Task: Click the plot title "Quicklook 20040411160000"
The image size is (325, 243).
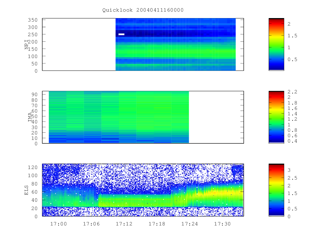Action: click(143, 10)
